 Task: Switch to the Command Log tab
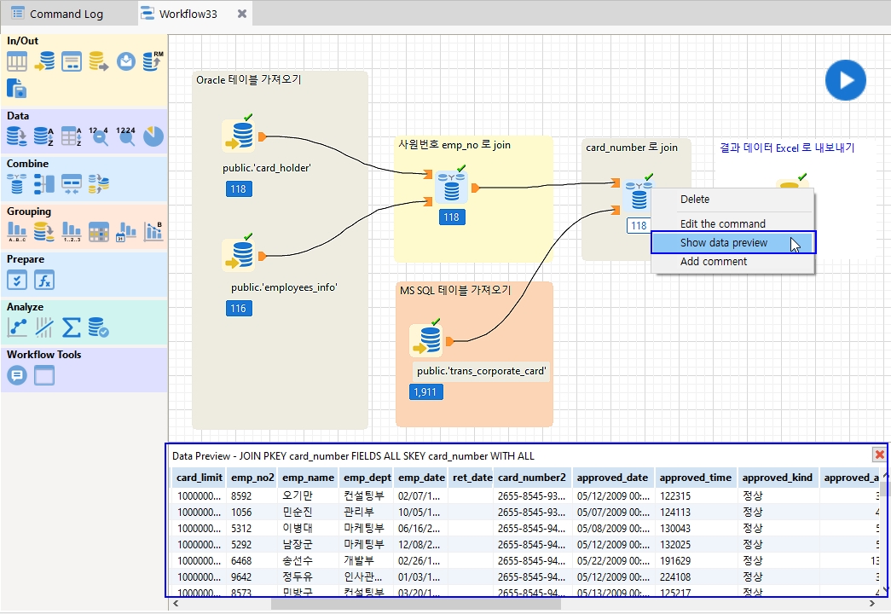click(x=67, y=14)
